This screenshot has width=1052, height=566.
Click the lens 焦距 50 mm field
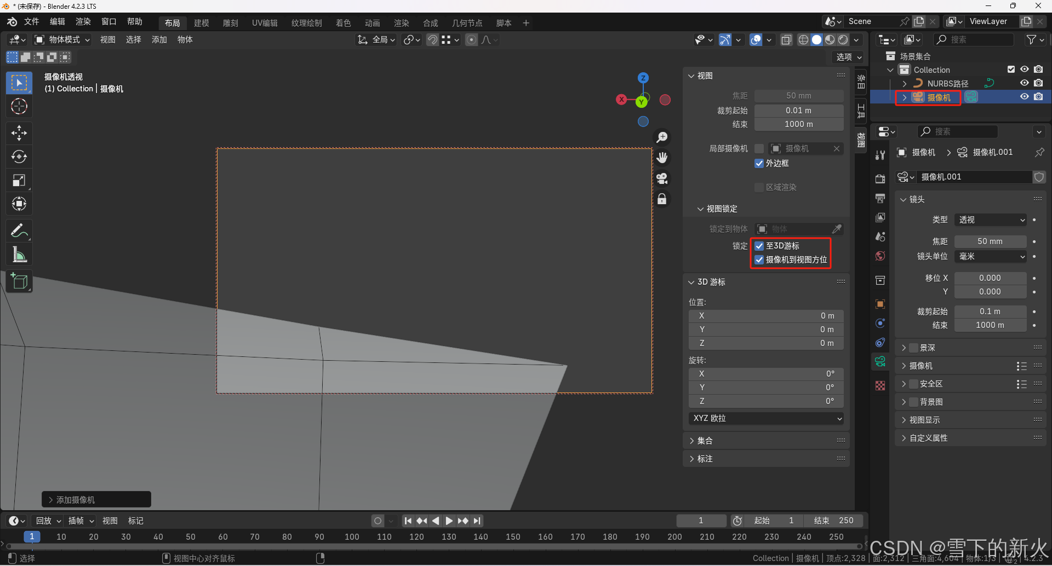(990, 241)
